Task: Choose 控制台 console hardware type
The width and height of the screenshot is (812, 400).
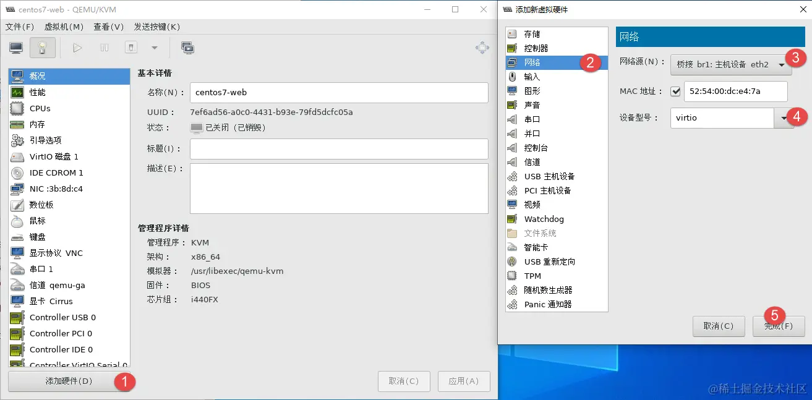Action: point(557,148)
